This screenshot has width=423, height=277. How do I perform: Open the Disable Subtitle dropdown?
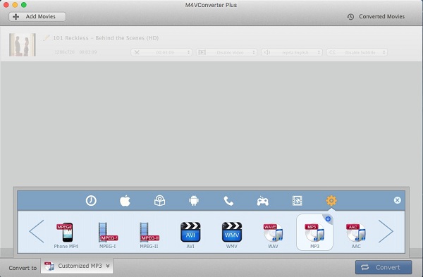click(357, 52)
